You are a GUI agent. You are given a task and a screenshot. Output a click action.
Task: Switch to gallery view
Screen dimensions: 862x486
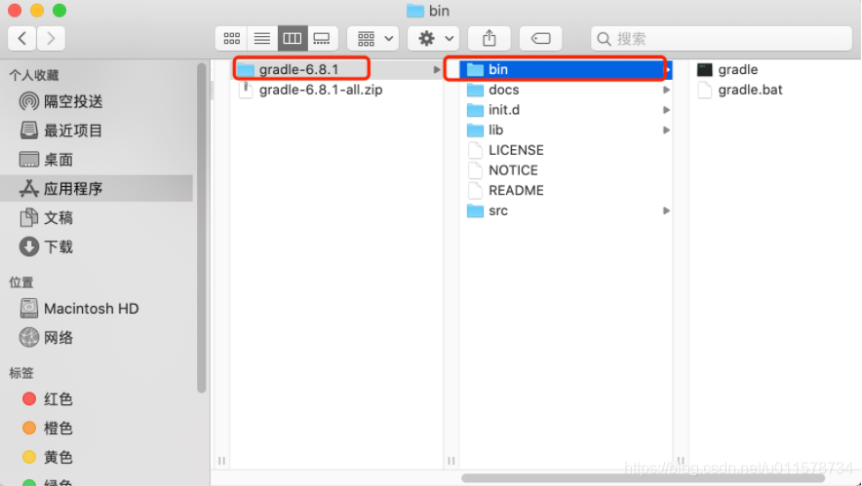click(x=322, y=38)
